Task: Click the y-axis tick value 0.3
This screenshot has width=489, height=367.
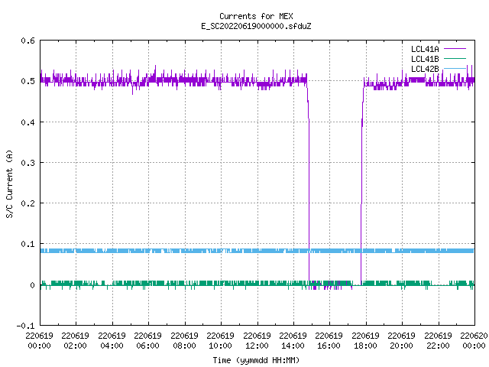Action: pos(28,163)
